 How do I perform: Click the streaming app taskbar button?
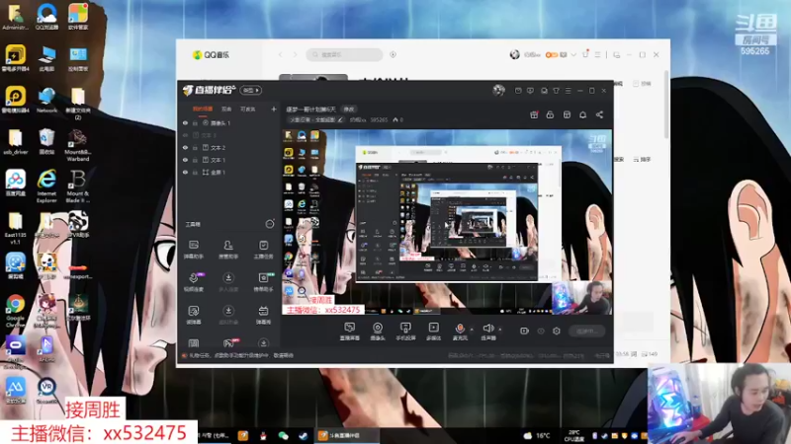click(x=347, y=435)
